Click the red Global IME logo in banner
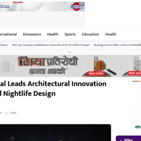Viewport: 141px width, 141px height. point(76,7)
